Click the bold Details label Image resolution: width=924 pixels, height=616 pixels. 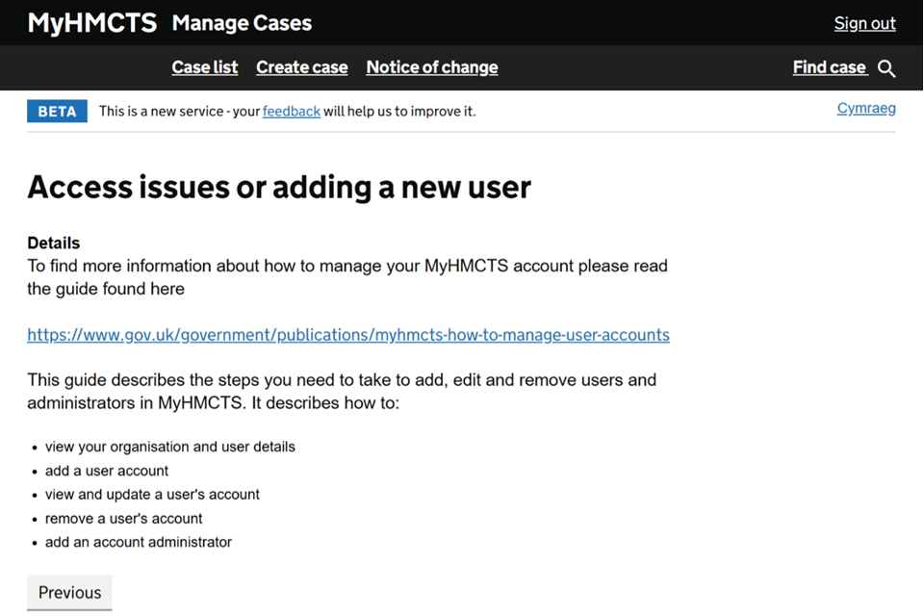pos(54,243)
